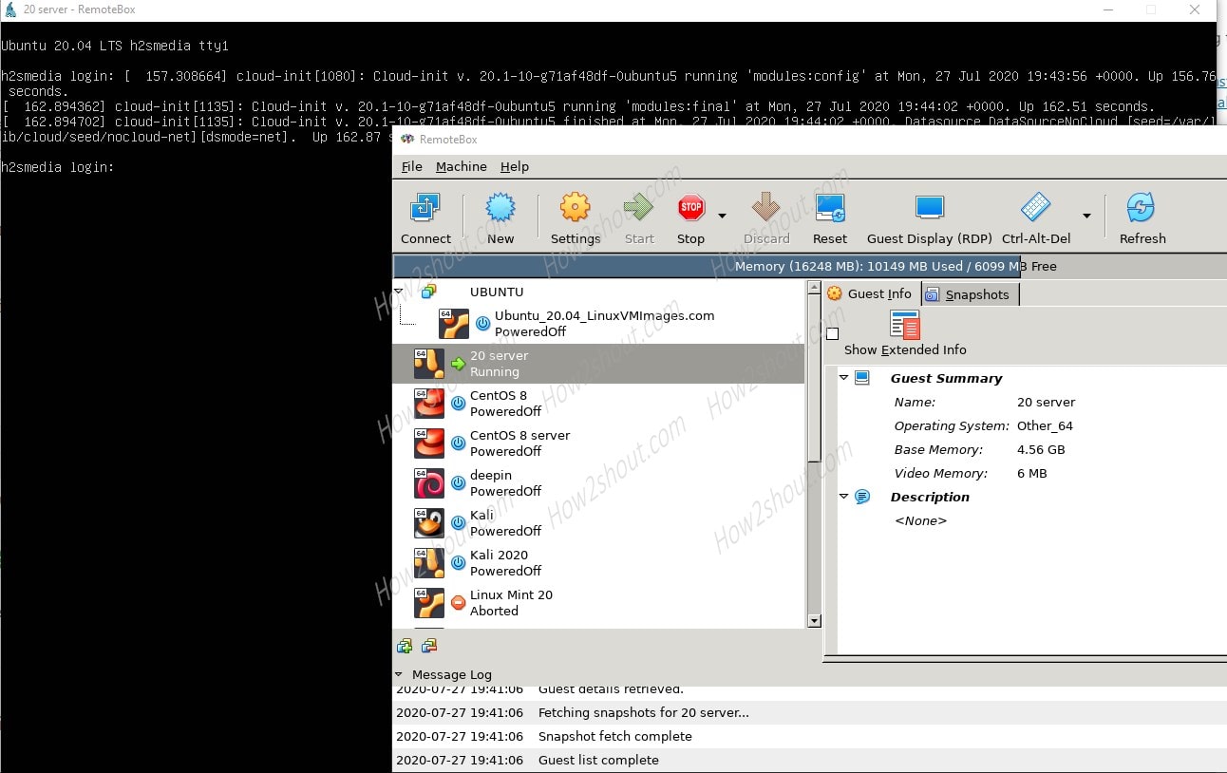The width and height of the screenshot is (1227, 773).
Task: Click the Show Extended Info icon
Action: click(x=904, y=325)
